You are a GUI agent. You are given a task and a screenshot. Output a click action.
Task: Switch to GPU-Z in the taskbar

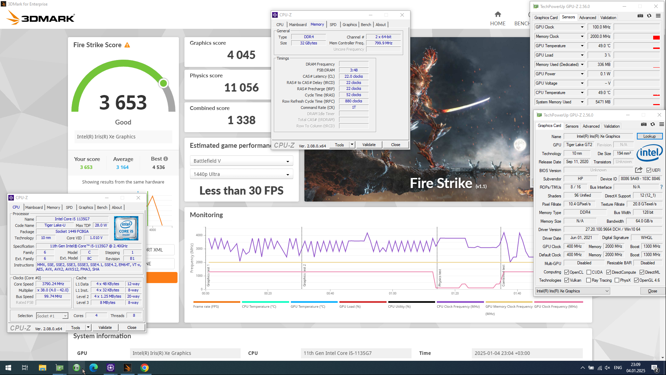[x=60, y=368]
